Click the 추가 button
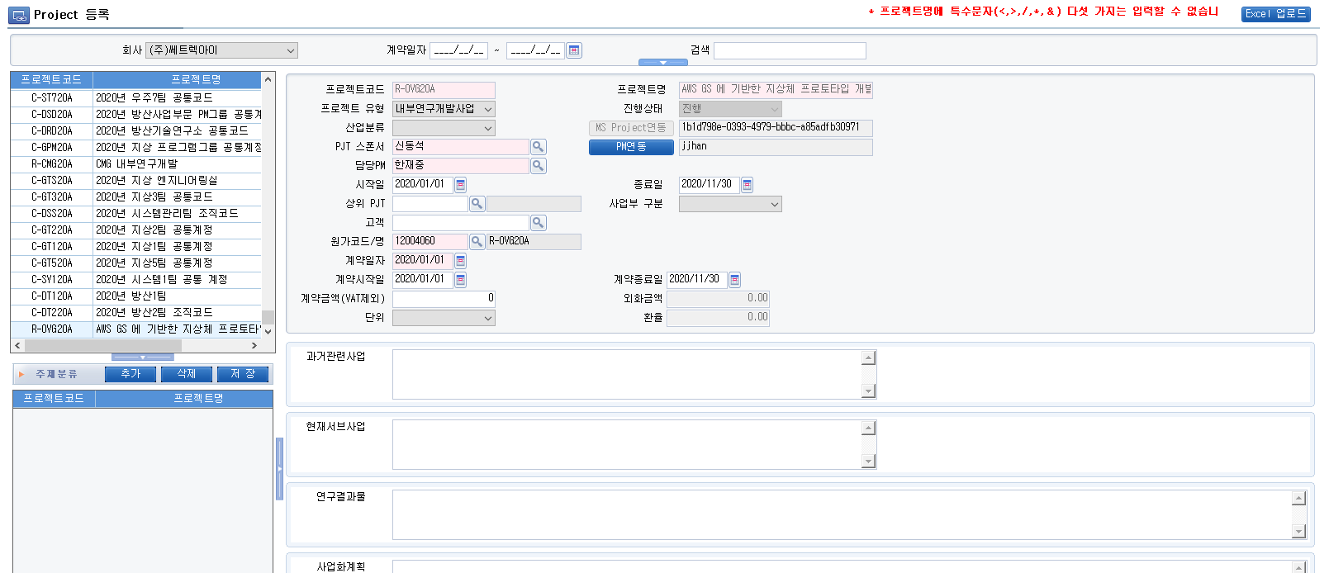 pyautogui.click(x=131, y=374)
